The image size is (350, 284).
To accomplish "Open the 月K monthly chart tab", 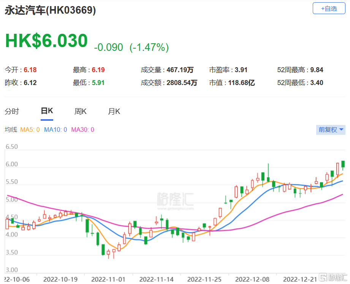I will pyautogui.click(x=114, y=111).
